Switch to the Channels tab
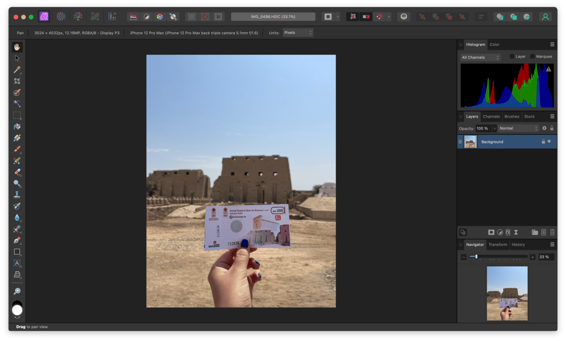This screenshot has height=341, width=566. click(x=491, y=116)
